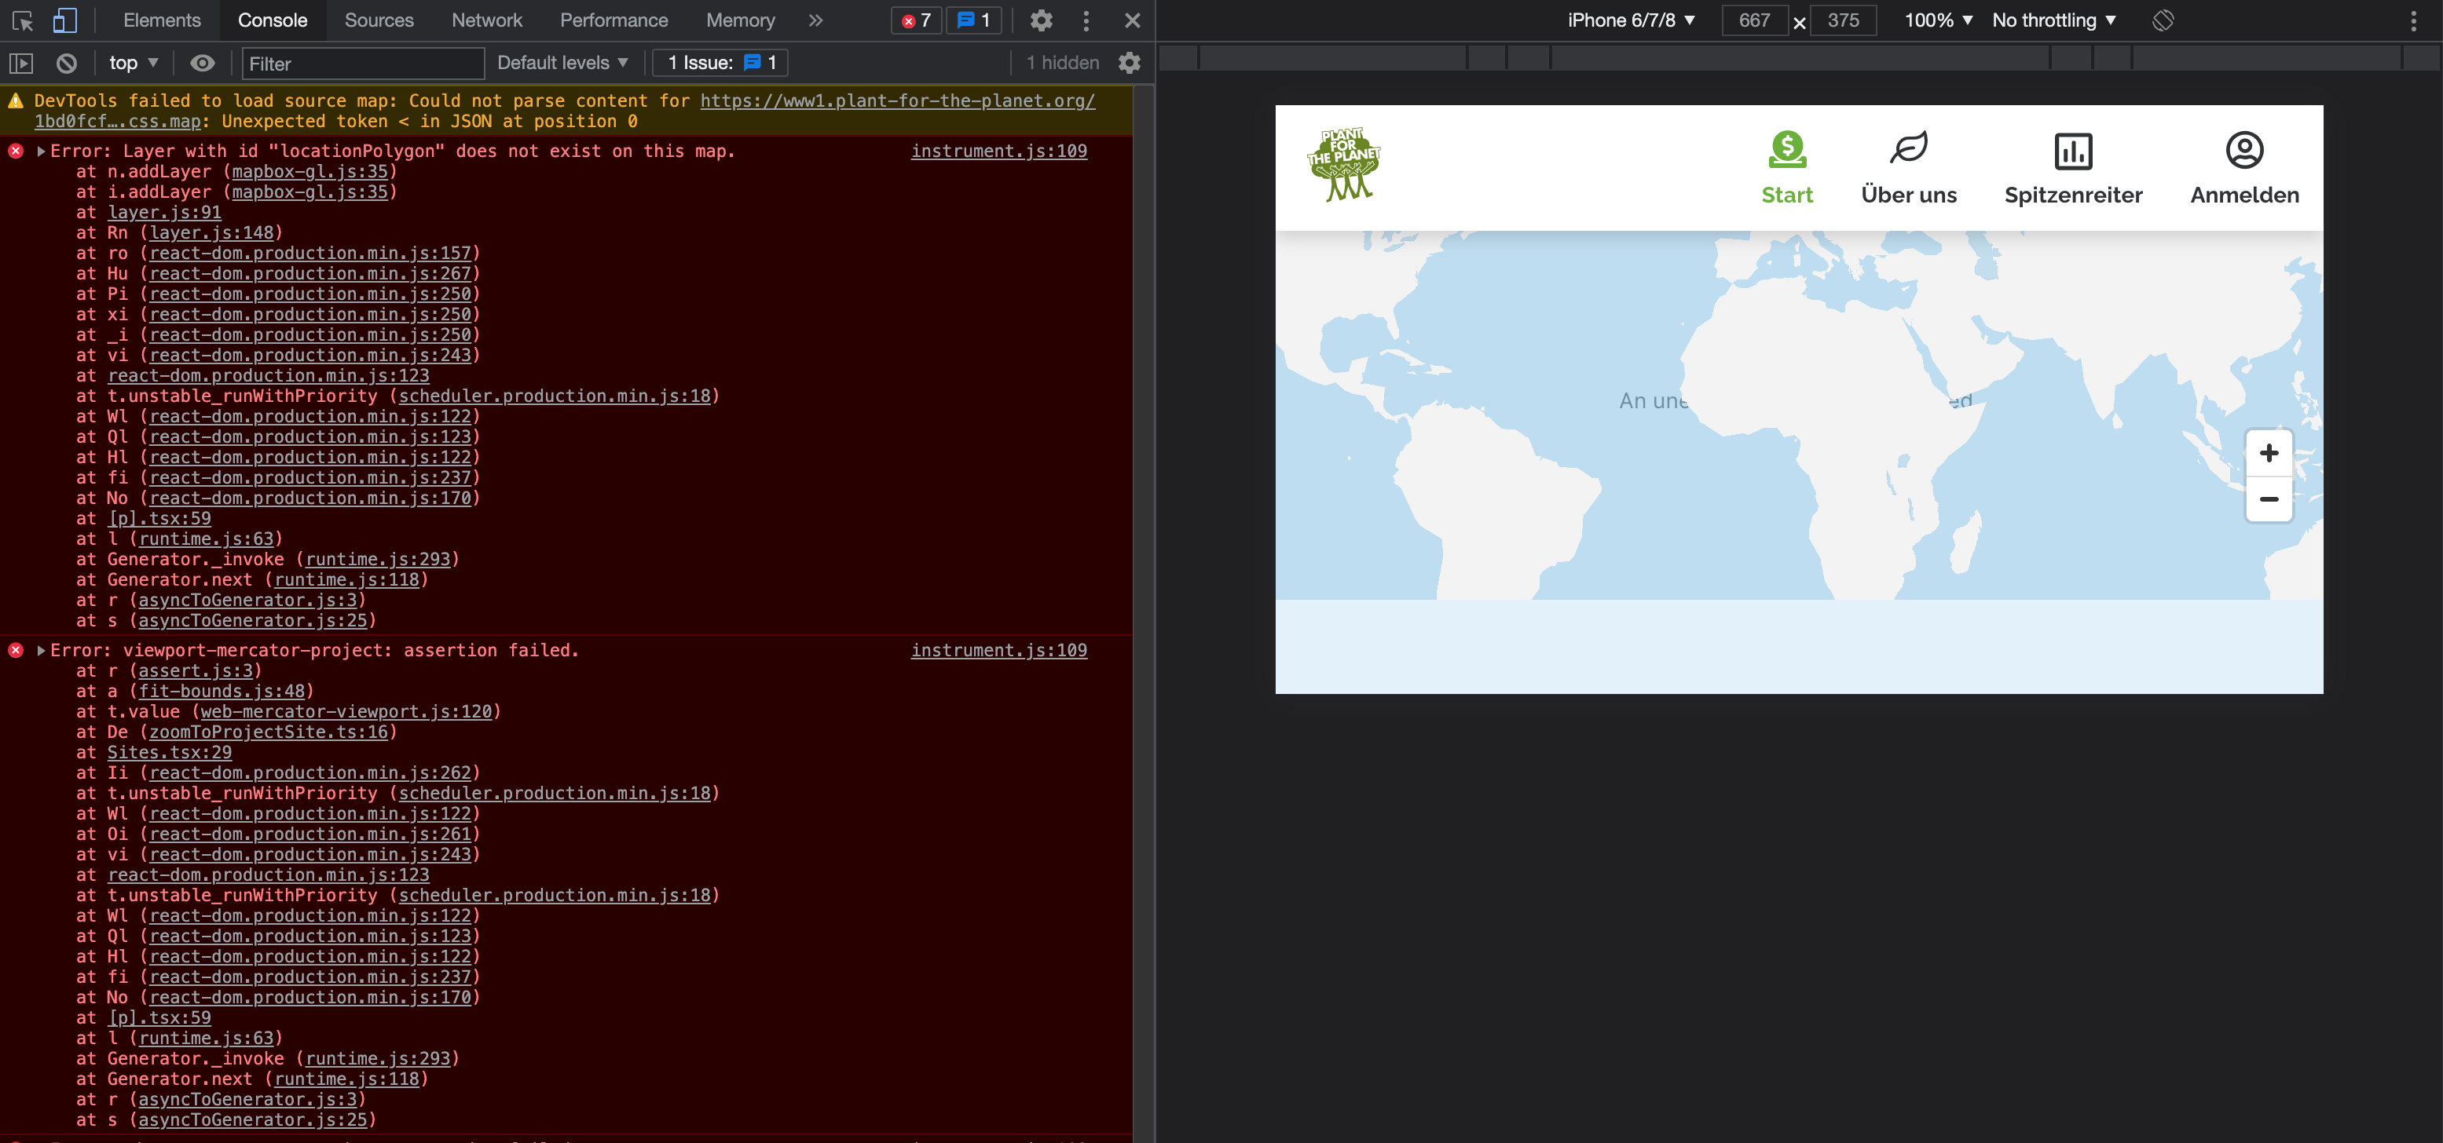Image resolution: width=2443 pixels, height=1143 pixels.
Task: Rotate the emulated viewport orientation
Action: tap(2163, 20)
